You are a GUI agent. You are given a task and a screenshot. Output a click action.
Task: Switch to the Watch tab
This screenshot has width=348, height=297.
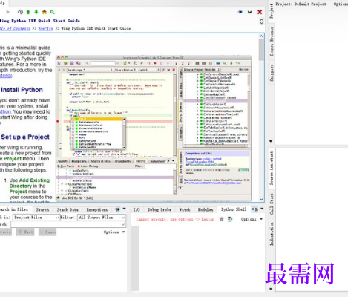[x=185, y=209]
